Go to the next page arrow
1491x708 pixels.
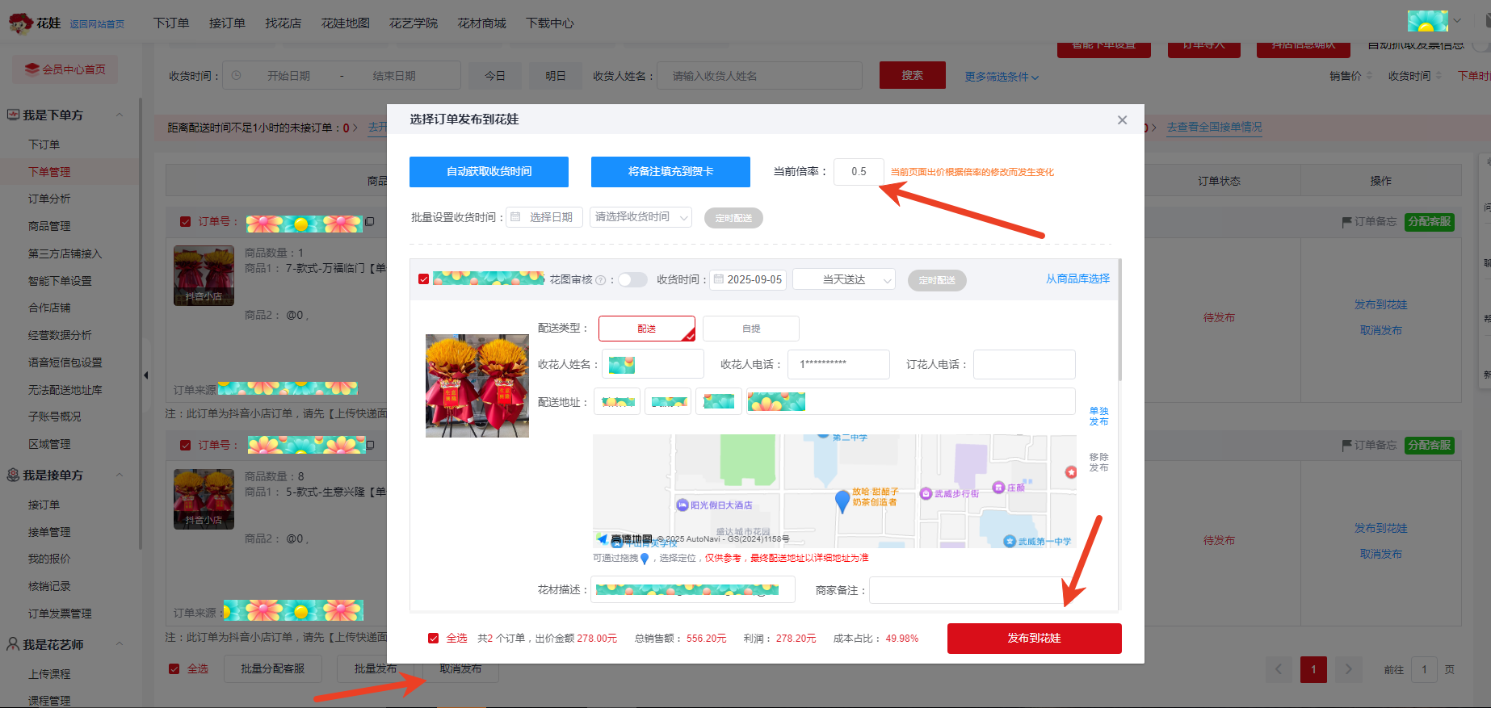tap(1348, 669)
